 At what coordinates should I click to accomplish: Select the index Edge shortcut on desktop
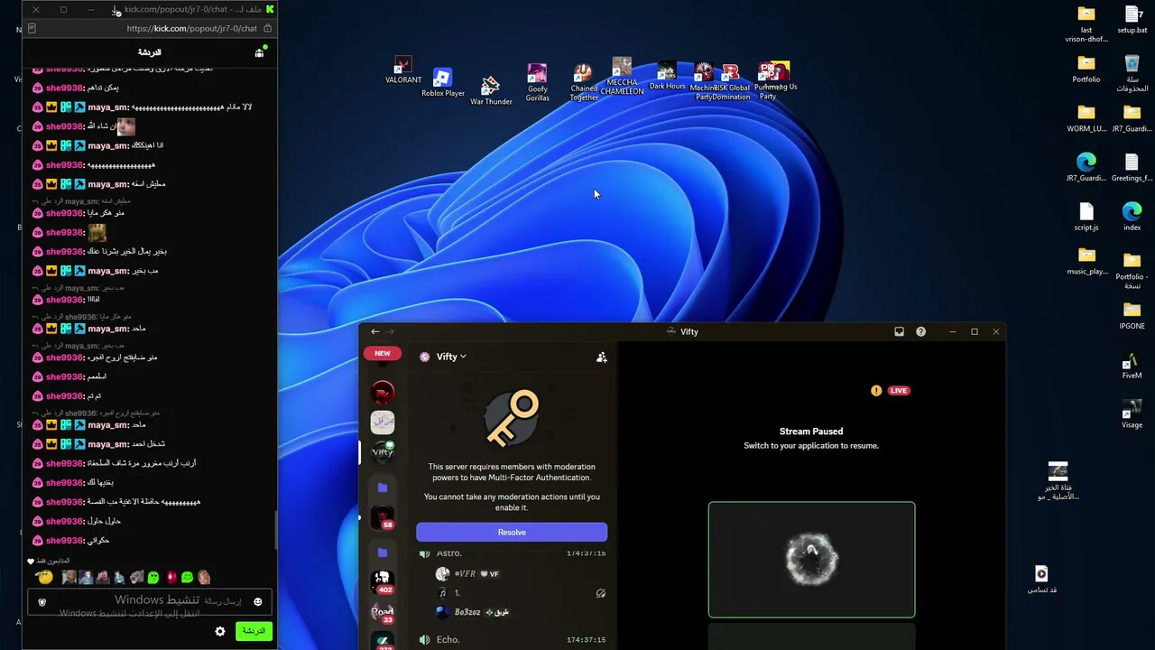click(1132, 217)
